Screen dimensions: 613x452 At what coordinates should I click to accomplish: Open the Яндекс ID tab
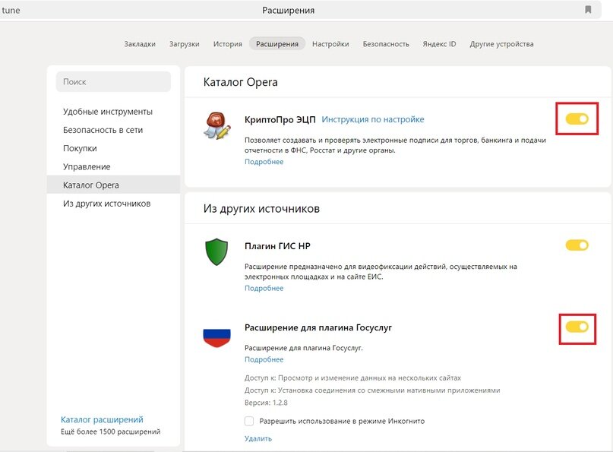pos(439,44)
